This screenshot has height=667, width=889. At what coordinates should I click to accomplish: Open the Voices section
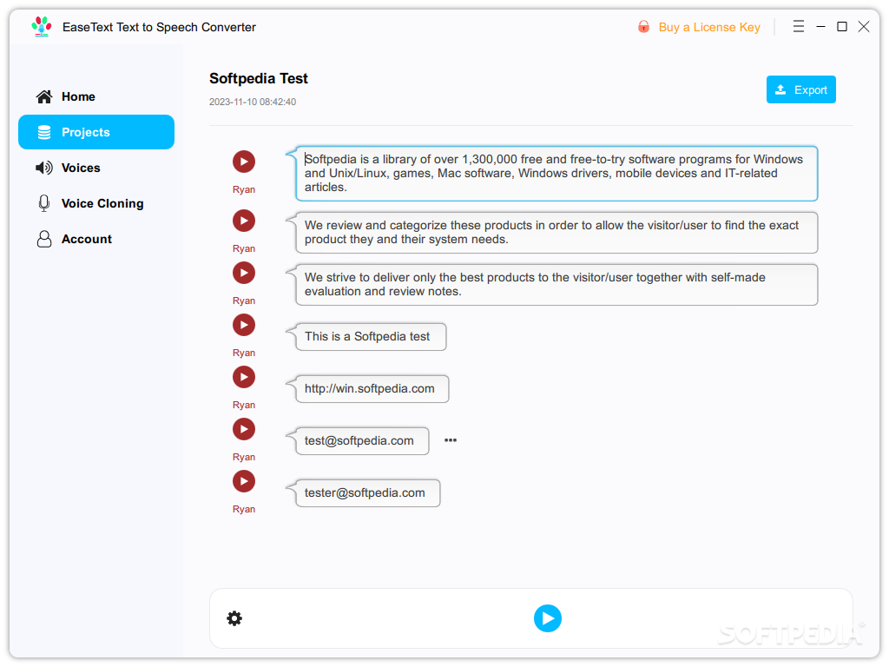click(x=96, y=168)
